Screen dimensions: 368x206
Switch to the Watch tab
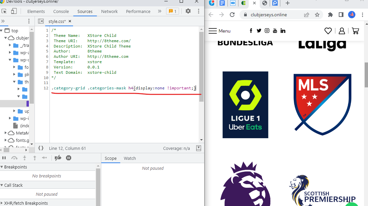click(x=130, y=158)
